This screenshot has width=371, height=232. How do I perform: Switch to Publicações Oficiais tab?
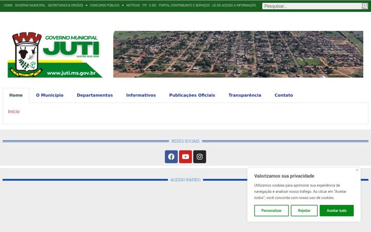(192, 95)
